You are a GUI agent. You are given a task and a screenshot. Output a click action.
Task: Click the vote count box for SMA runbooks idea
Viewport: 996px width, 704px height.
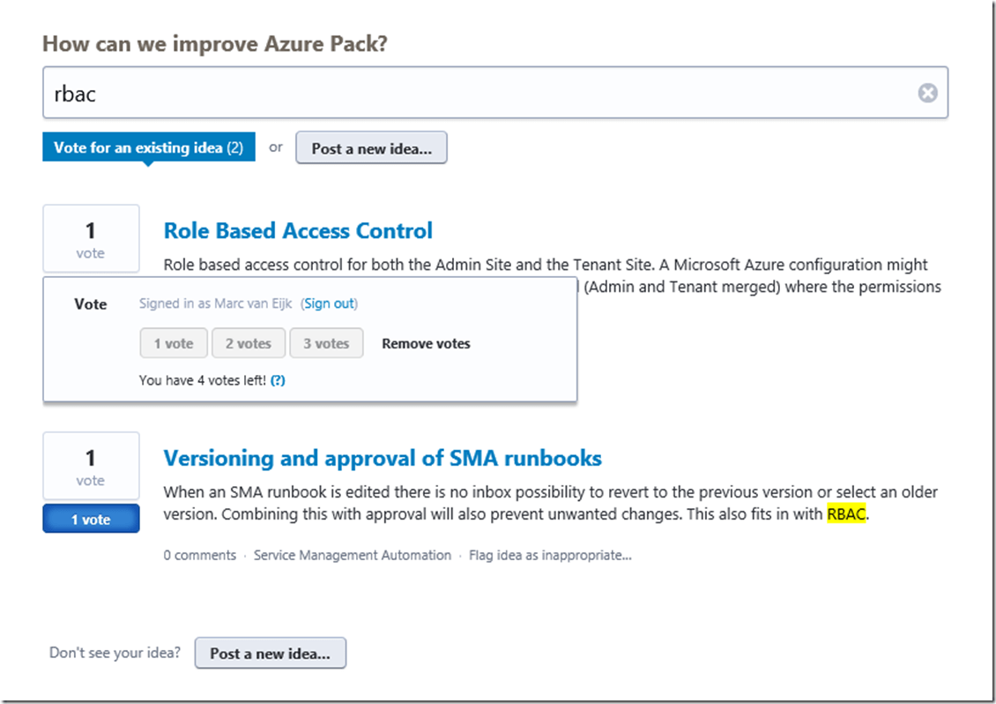91,466
